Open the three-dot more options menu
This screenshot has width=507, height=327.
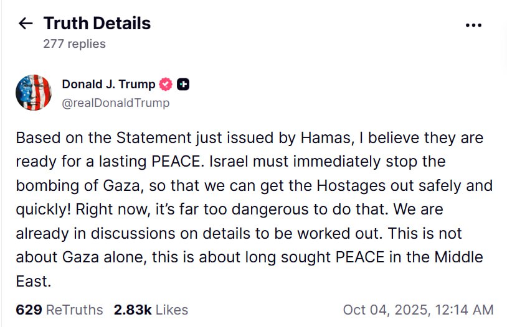point(473,25)
